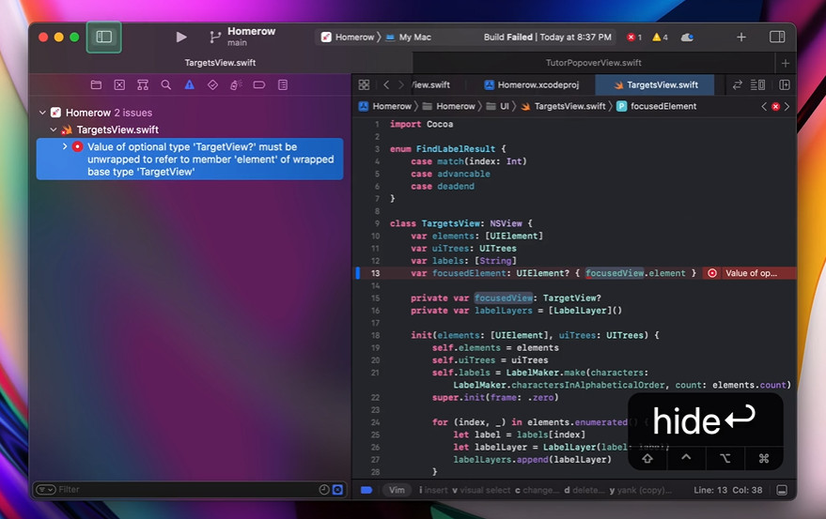Toggle the navigator sidebar button
This screenshot has width=826, height=519.
coord(103,37)
